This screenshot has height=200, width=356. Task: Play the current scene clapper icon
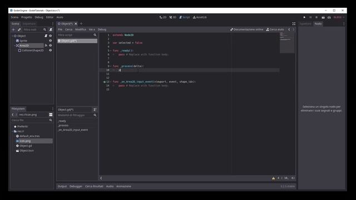pos(323,17)
